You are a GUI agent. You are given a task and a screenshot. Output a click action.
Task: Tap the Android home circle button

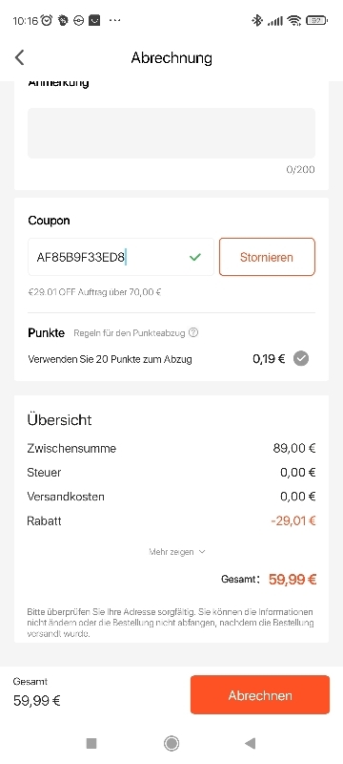pyautogui.click(x=171, y=743)
